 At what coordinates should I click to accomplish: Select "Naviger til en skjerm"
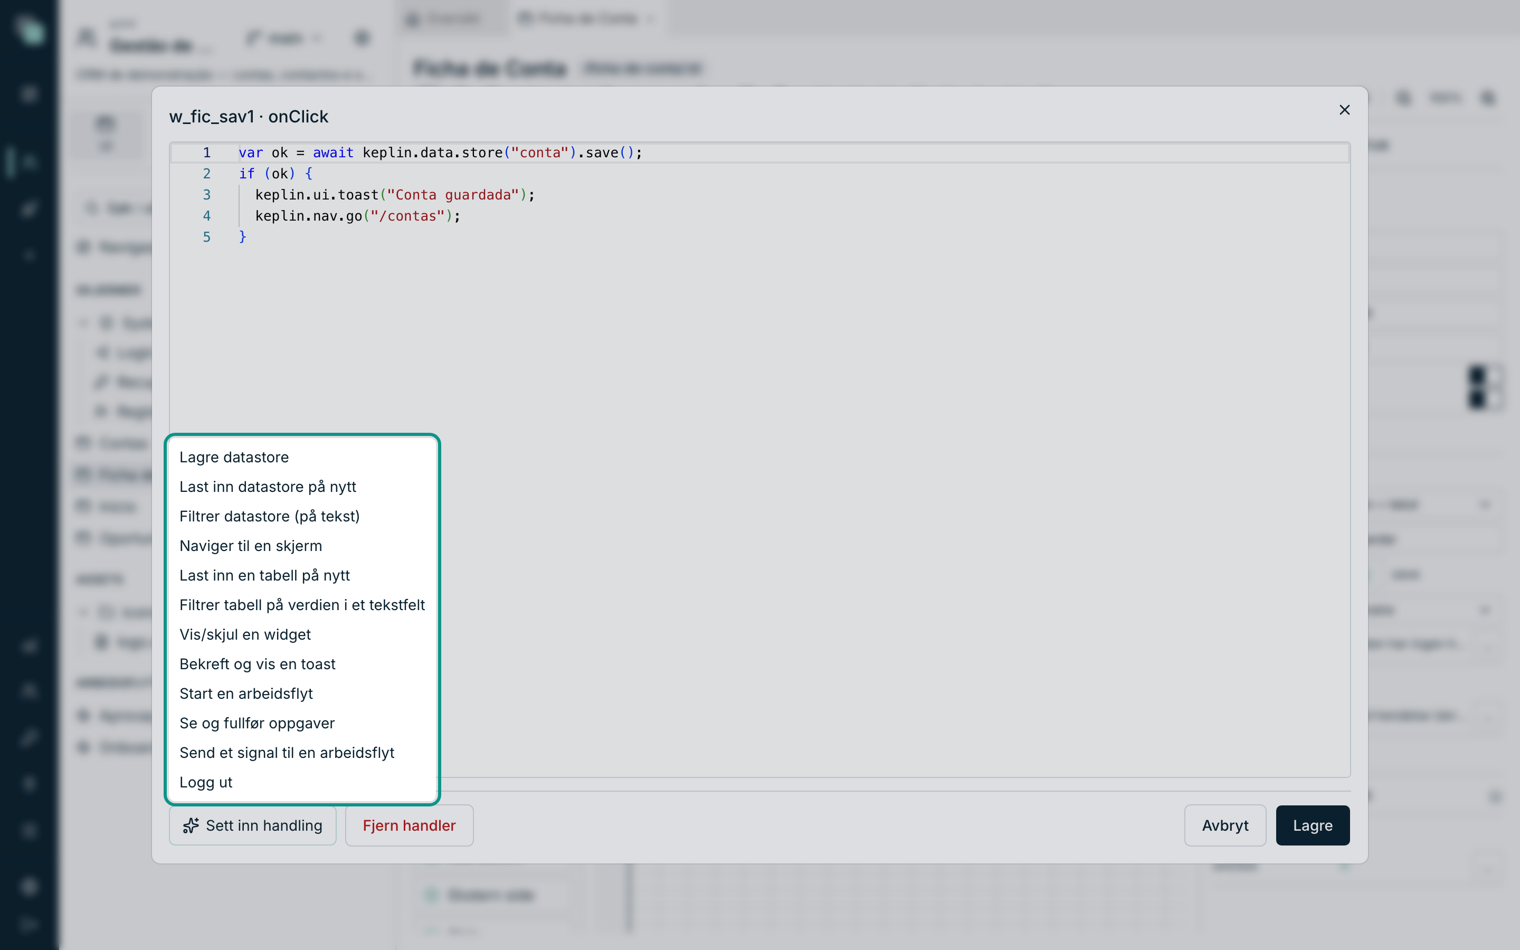click(x=302, y=545)
